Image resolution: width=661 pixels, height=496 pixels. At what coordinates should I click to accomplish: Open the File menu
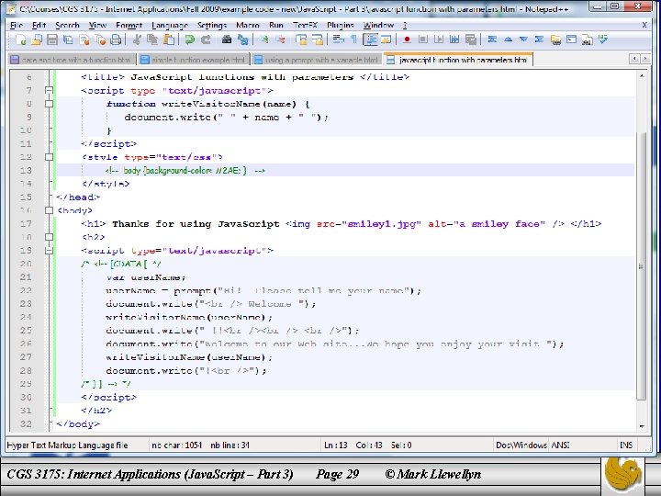(17, 26)
